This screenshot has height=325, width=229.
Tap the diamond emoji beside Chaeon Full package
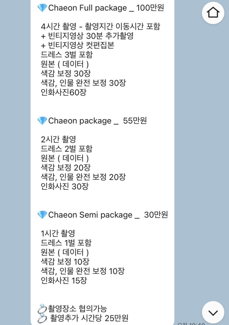(x=42, y=8)
